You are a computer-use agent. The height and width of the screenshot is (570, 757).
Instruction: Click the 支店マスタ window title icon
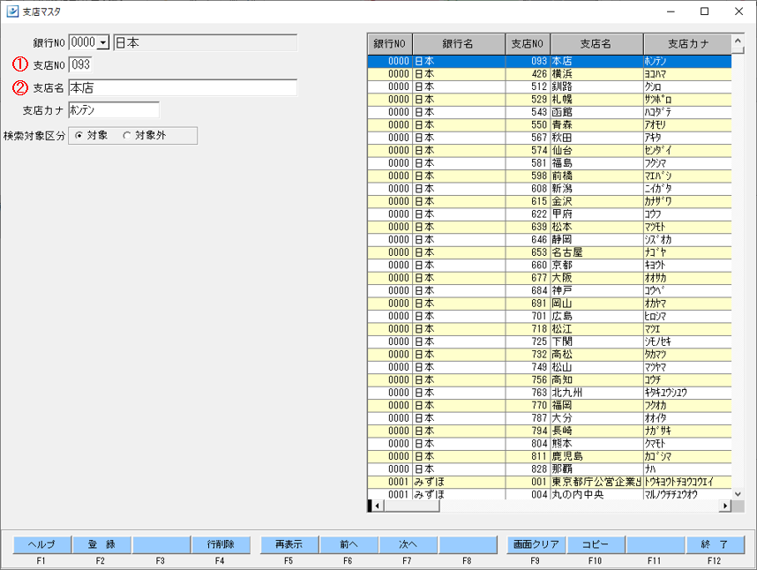pyautogui.click(x=12, y=11)
